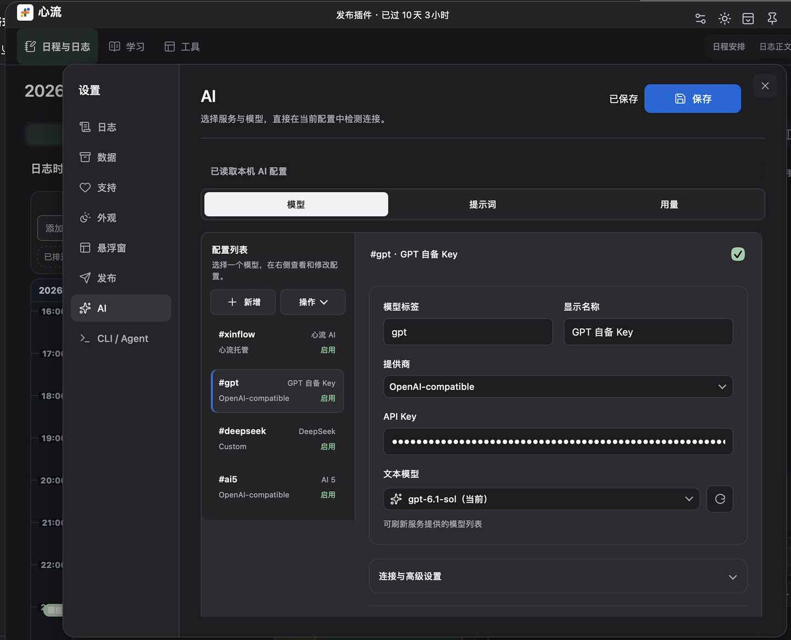
Task: Click the filter sliders icon in title bar
Action: pyautogui.click(x=700, y=19)
